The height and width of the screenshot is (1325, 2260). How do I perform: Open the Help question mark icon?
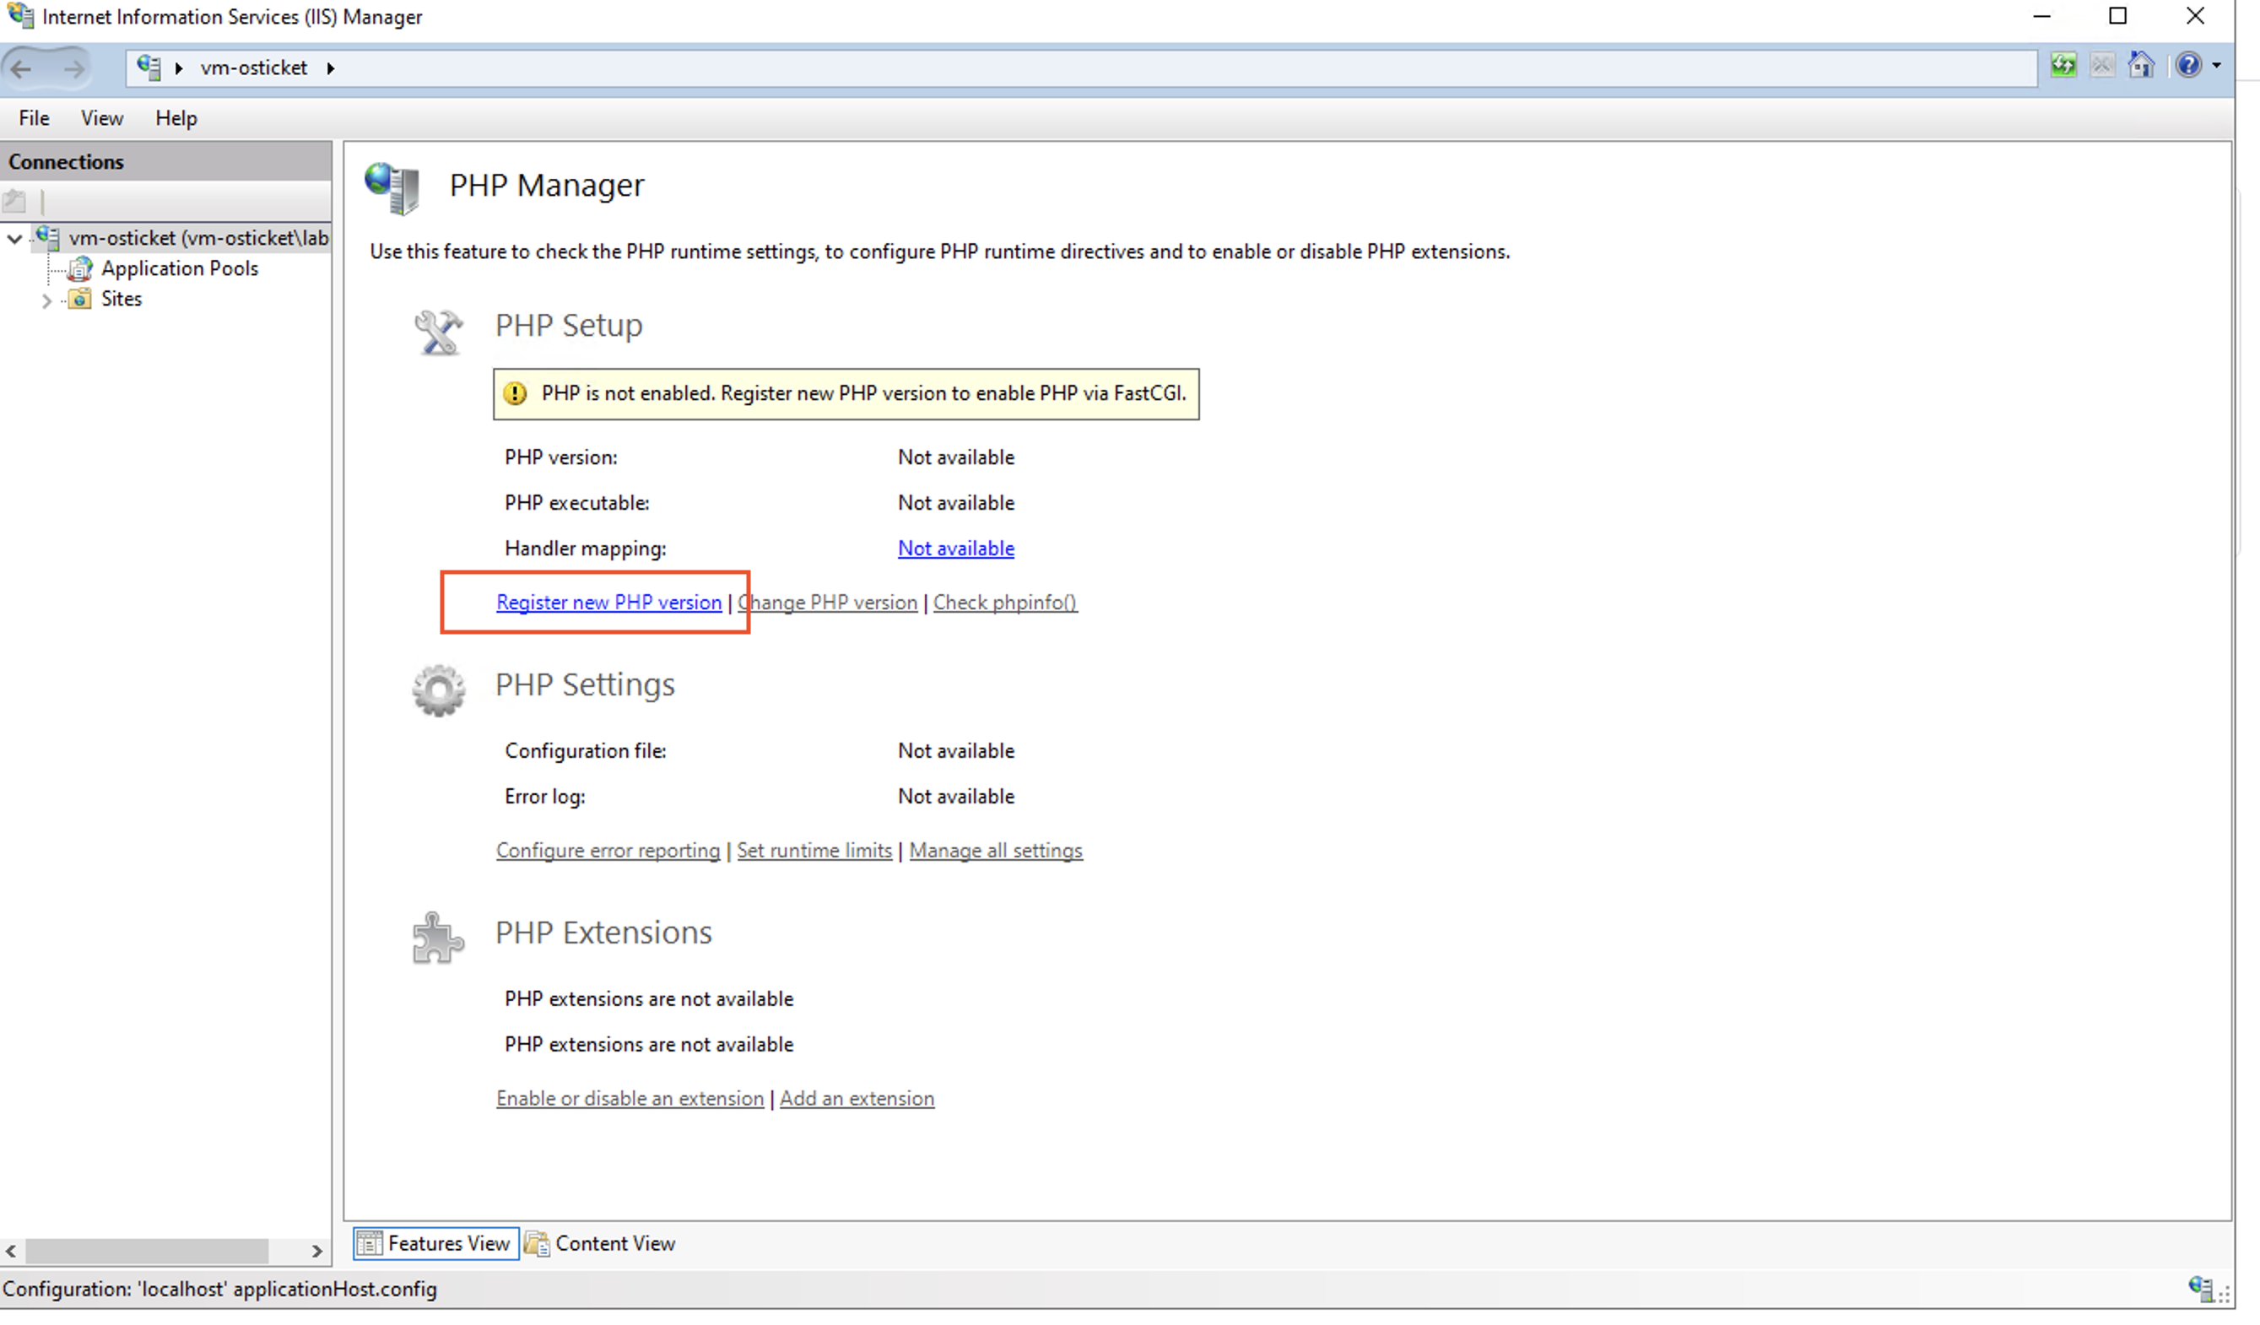point(2187,66)
